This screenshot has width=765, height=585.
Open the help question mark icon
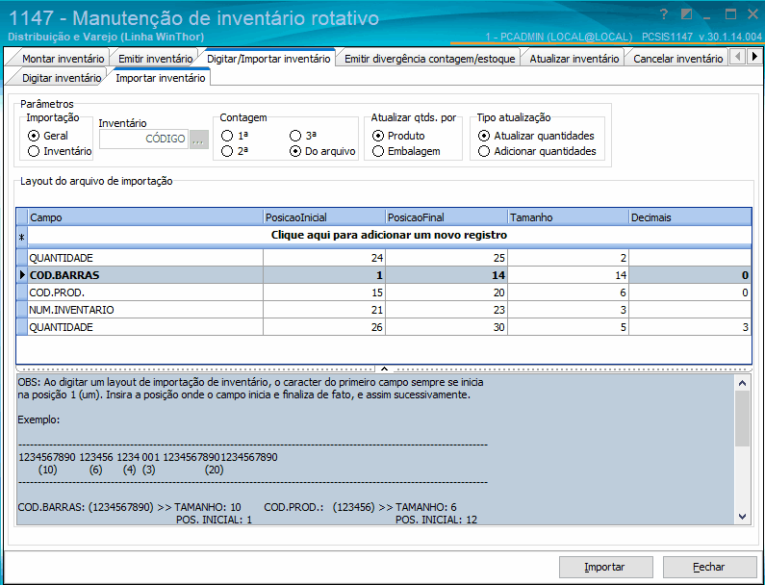664,14
